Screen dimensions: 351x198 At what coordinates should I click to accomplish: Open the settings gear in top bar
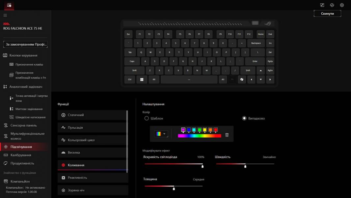[342, 5]
